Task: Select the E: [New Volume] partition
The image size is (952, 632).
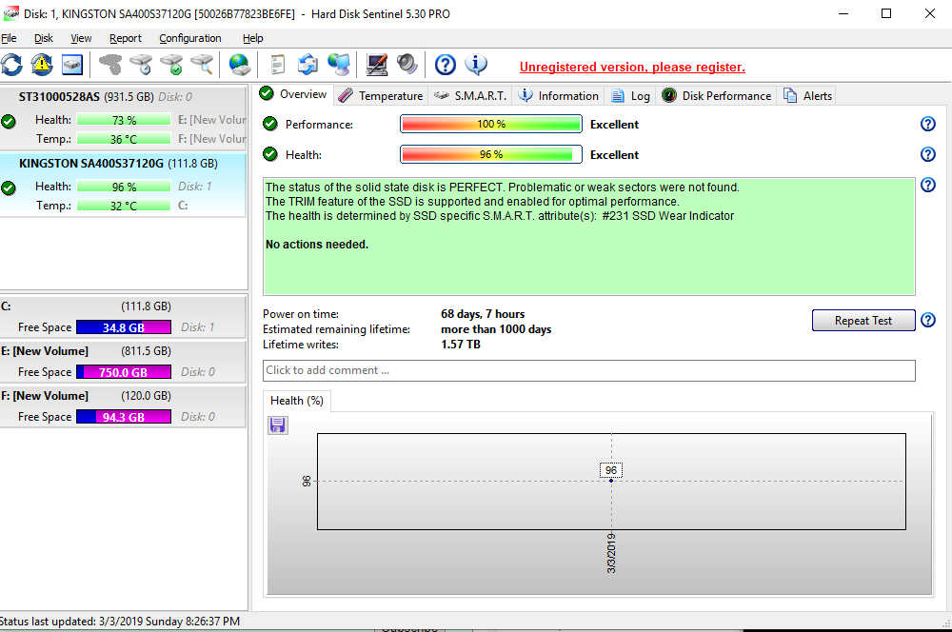Action: point(123,362)
